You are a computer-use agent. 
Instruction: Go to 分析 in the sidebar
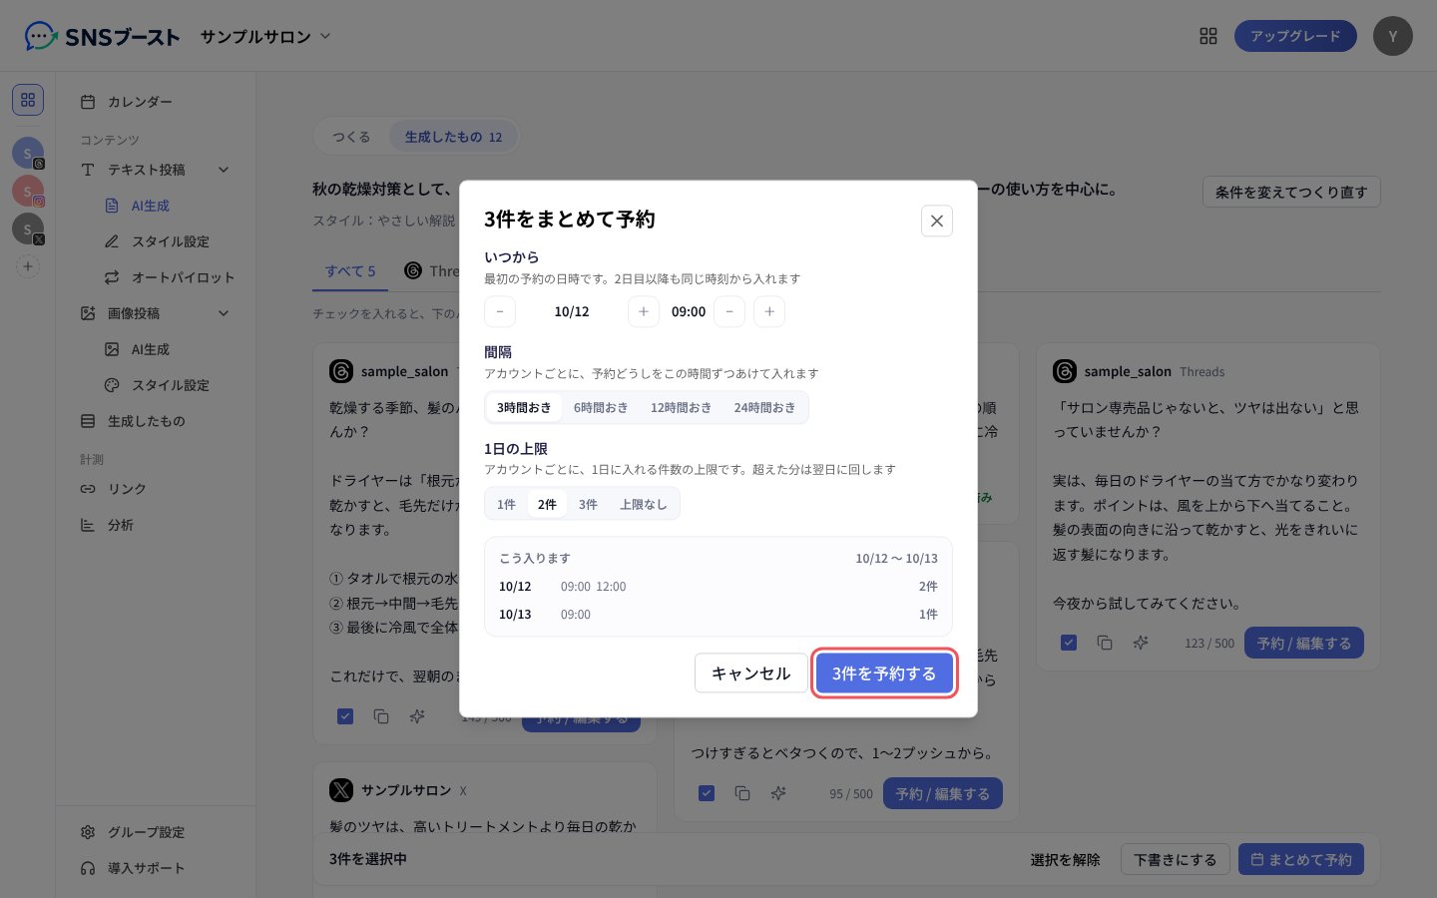point(155,525)
